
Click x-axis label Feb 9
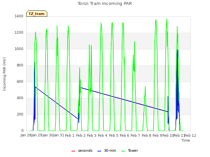pyautogui.click(x=157, y=135)
